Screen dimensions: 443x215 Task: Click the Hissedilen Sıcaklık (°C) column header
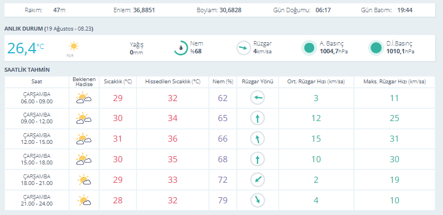point(173,82)
